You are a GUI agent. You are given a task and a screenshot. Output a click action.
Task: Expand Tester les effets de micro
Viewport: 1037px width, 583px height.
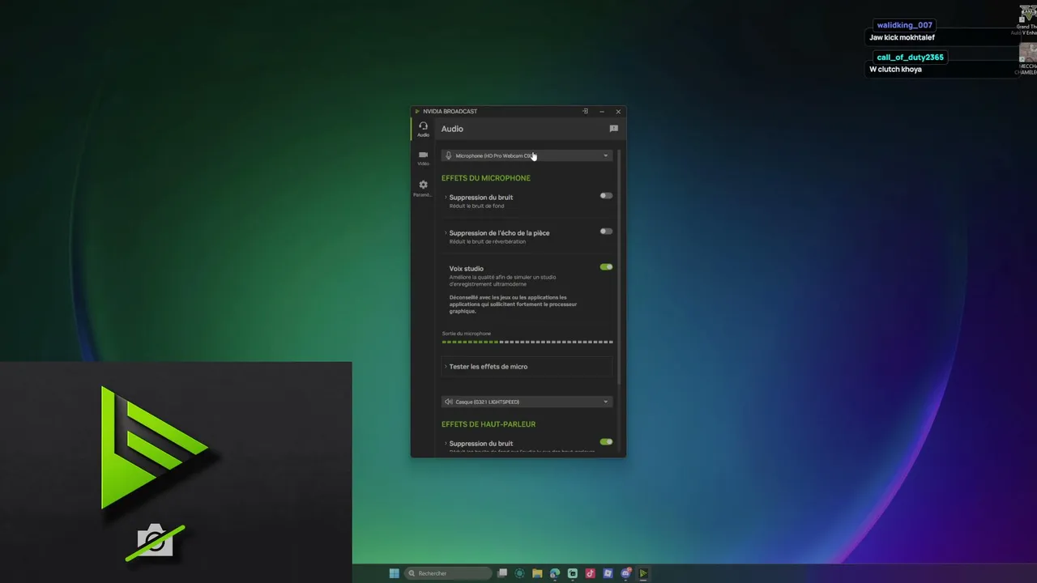[527, 367]
